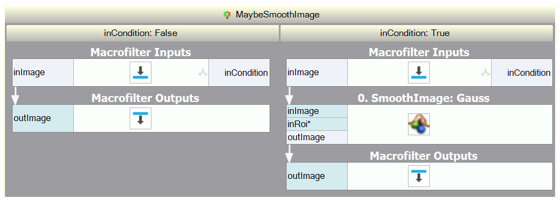Viewport: 560px width, 204px height.
Task: Select outImage port in False variant outputs
Action: click(43, 118)
